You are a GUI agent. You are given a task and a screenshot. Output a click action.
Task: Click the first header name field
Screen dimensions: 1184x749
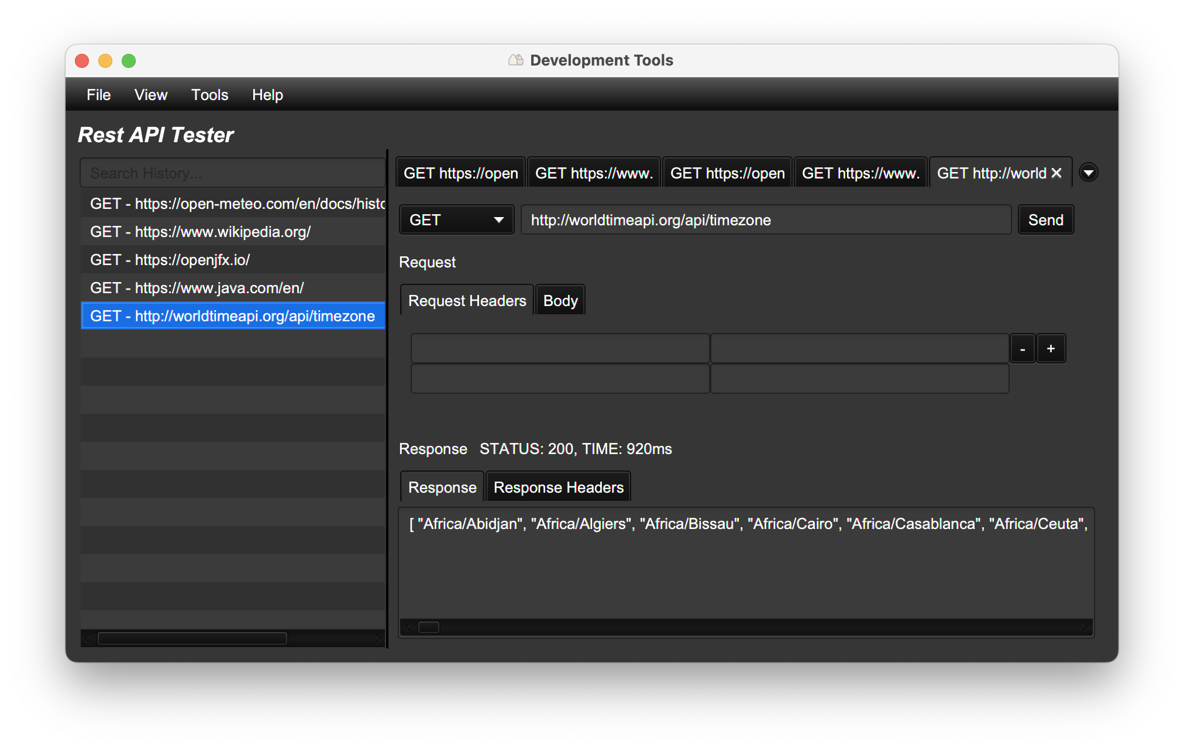(x=560, y=349)
